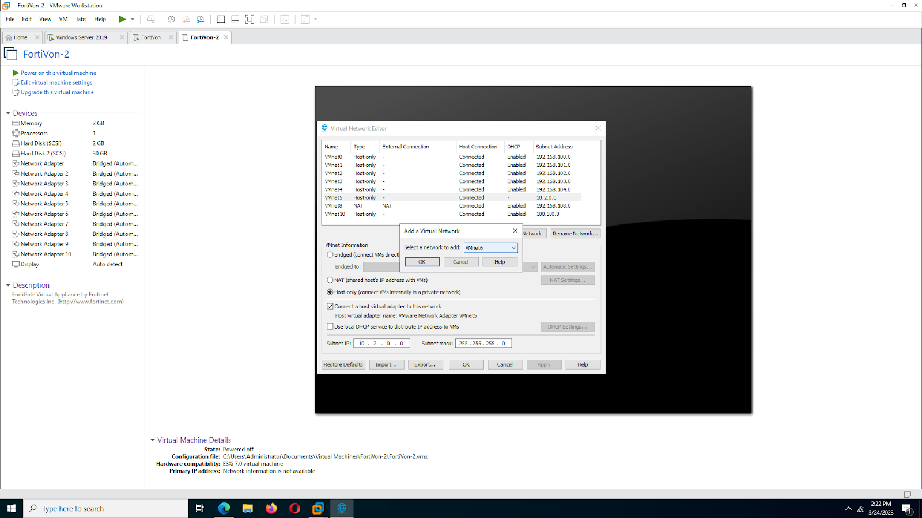Click Virtual Network Editor globe taskbar icon

(342, 508)
